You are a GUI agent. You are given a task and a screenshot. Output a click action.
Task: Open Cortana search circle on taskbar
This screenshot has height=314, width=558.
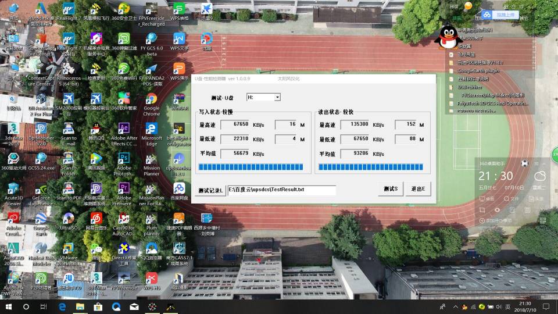(26, 306)
